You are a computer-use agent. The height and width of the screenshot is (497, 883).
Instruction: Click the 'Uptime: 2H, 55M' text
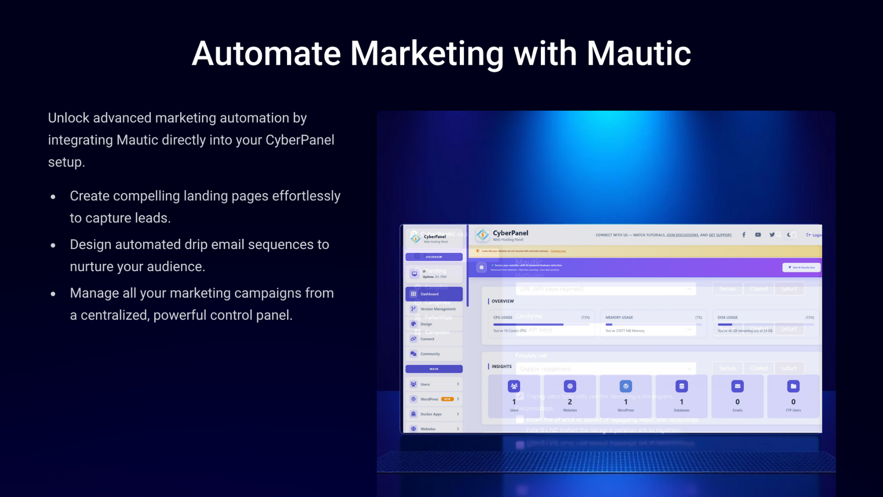coord(435,277)
